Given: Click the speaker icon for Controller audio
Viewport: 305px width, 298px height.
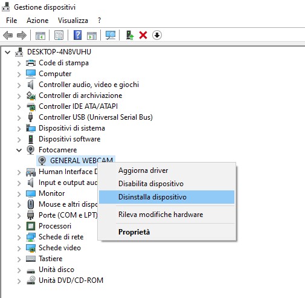Looking at the screenshot, I should click(30, 85).
